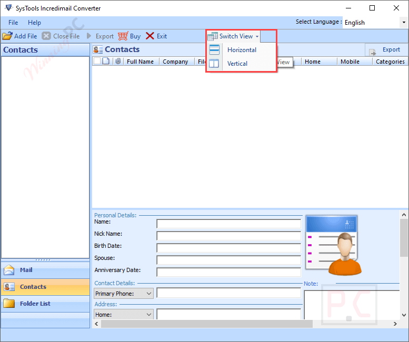
Task: Click the page icon column header
Action: point(106,61)
